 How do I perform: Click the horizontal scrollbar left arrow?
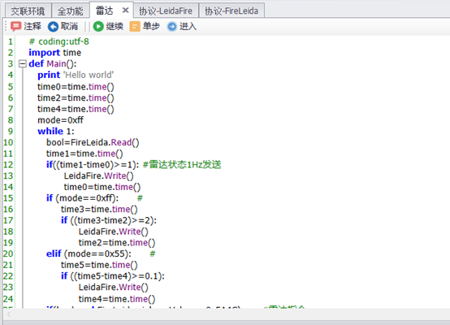coord(9,314)
